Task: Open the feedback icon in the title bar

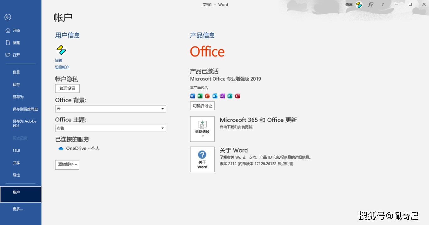Action: pos(371,4)
